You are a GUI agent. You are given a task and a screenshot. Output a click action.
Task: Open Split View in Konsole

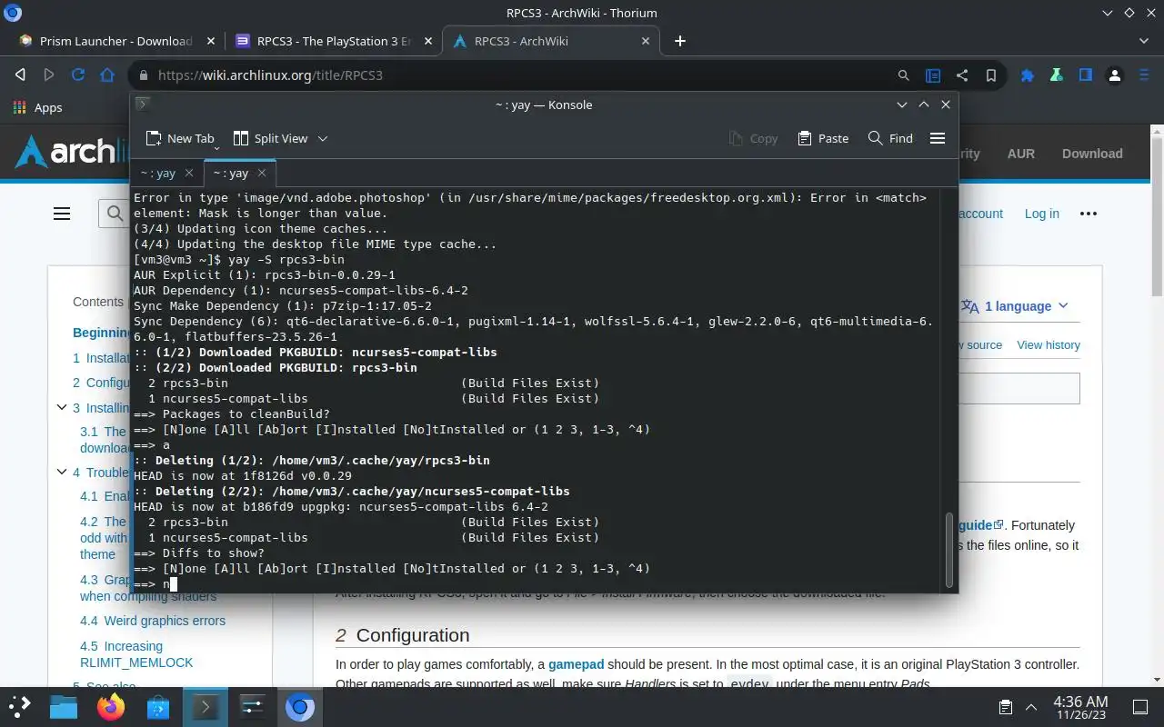tap(270, 138)
